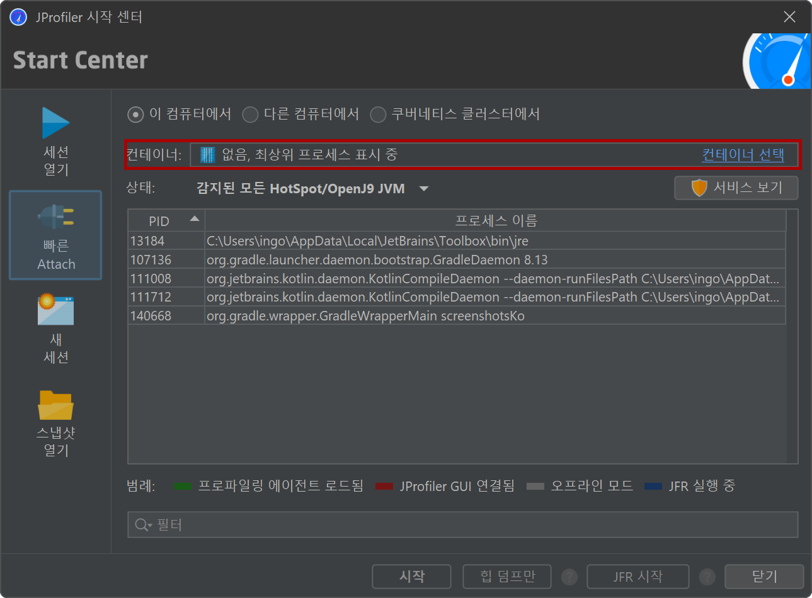The width and height of the screenshot is (812, 598).
Task: Click the filter magnifier options icon
Action: click(143, 525)
